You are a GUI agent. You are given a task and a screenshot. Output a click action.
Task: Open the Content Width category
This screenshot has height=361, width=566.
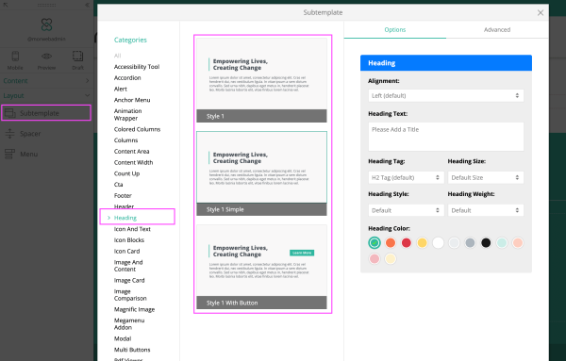click(133, 163)
